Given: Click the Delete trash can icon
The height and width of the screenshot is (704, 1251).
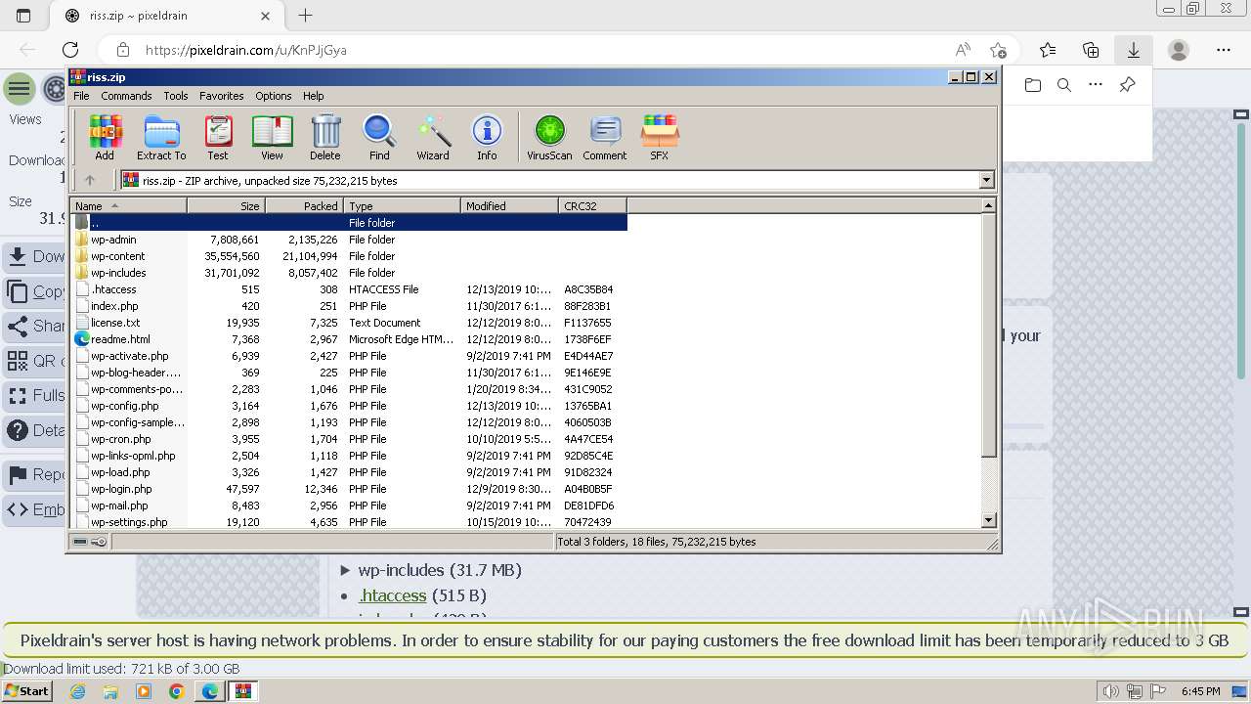Looking at the screenshot, I should coord(325,137).
